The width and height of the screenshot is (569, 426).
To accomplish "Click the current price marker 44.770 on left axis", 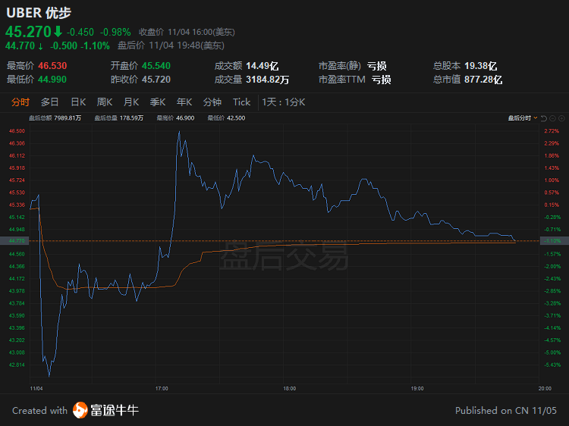I will tap(14, 241).
